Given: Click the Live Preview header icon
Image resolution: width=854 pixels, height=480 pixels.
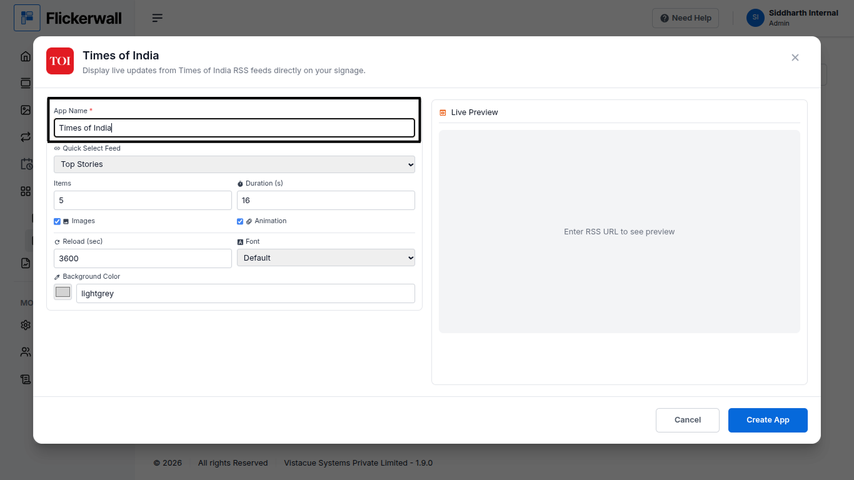Looking at the screenshot, I should tap(443, 112).
